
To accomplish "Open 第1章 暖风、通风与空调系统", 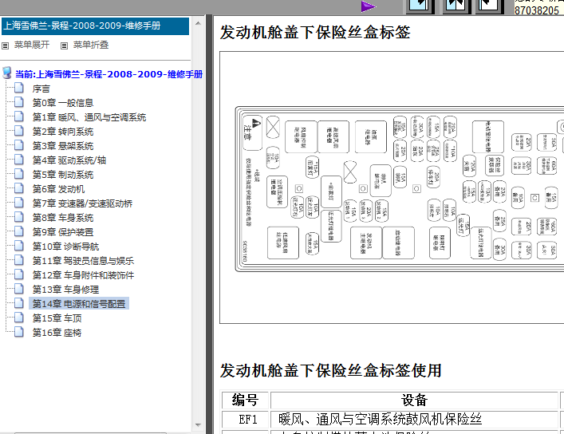I will (x=89, y=117).
